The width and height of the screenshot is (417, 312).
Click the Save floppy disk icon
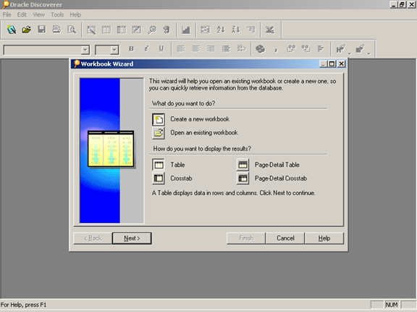click(x=41, y=30)
